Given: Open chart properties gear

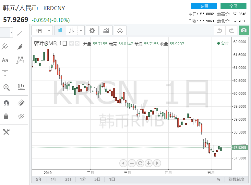Looking at the screenshot, I should [x=92, y=30].
